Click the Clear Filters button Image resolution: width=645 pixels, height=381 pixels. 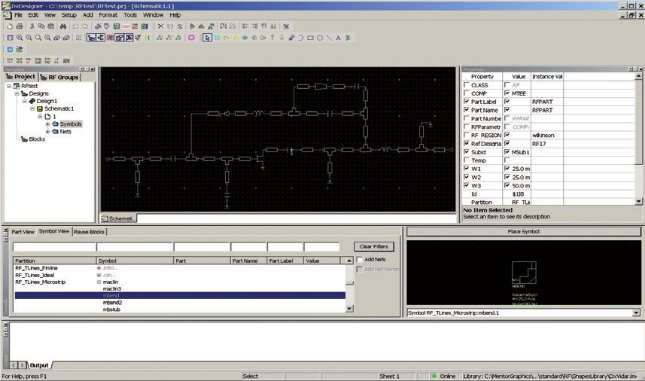click(373, 247)
